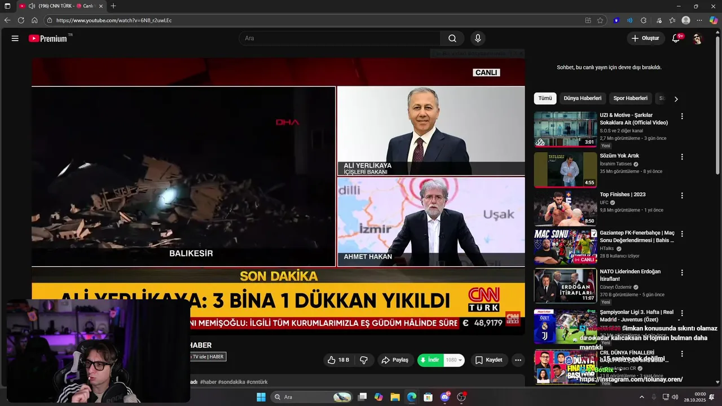Open Microsoft Store from taskbar
This screenshot has height=406, width=722.
tap(428, 397)
